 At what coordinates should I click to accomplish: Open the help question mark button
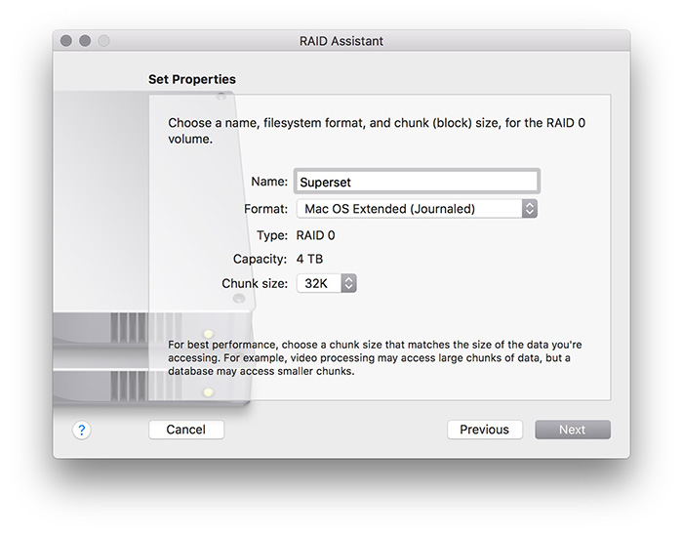[x=81, y=430]
